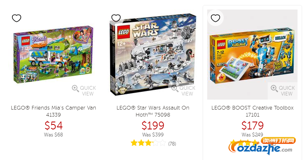Toggle wishlist heart on Star Wars Hoth set
305x160 pixels.
116,18
